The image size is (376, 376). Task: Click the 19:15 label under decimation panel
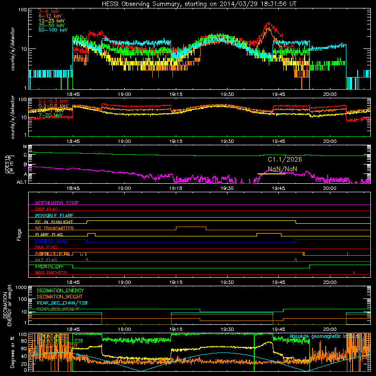pyautogui.click(x=176, y=329)
